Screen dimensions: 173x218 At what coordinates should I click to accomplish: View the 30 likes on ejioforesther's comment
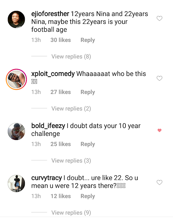[60, 40]
